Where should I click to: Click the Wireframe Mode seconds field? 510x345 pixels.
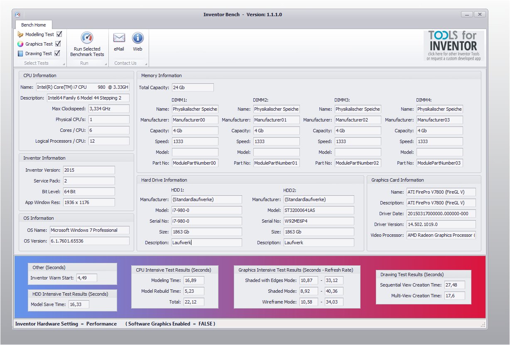click(309, 302)
